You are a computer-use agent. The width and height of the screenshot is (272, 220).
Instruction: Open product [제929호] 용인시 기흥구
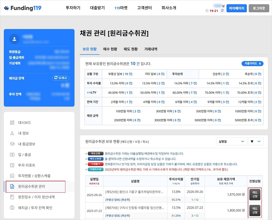(x=134, y=192)
